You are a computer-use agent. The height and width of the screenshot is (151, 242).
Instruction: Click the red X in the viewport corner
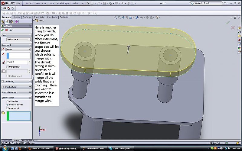click(233, 28)
